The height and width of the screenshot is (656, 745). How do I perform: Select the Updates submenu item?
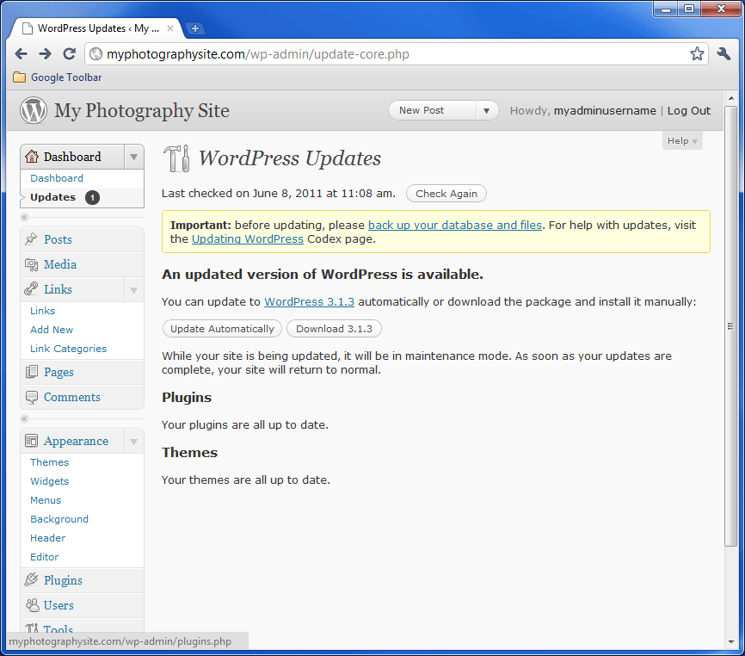click(52, 197)
